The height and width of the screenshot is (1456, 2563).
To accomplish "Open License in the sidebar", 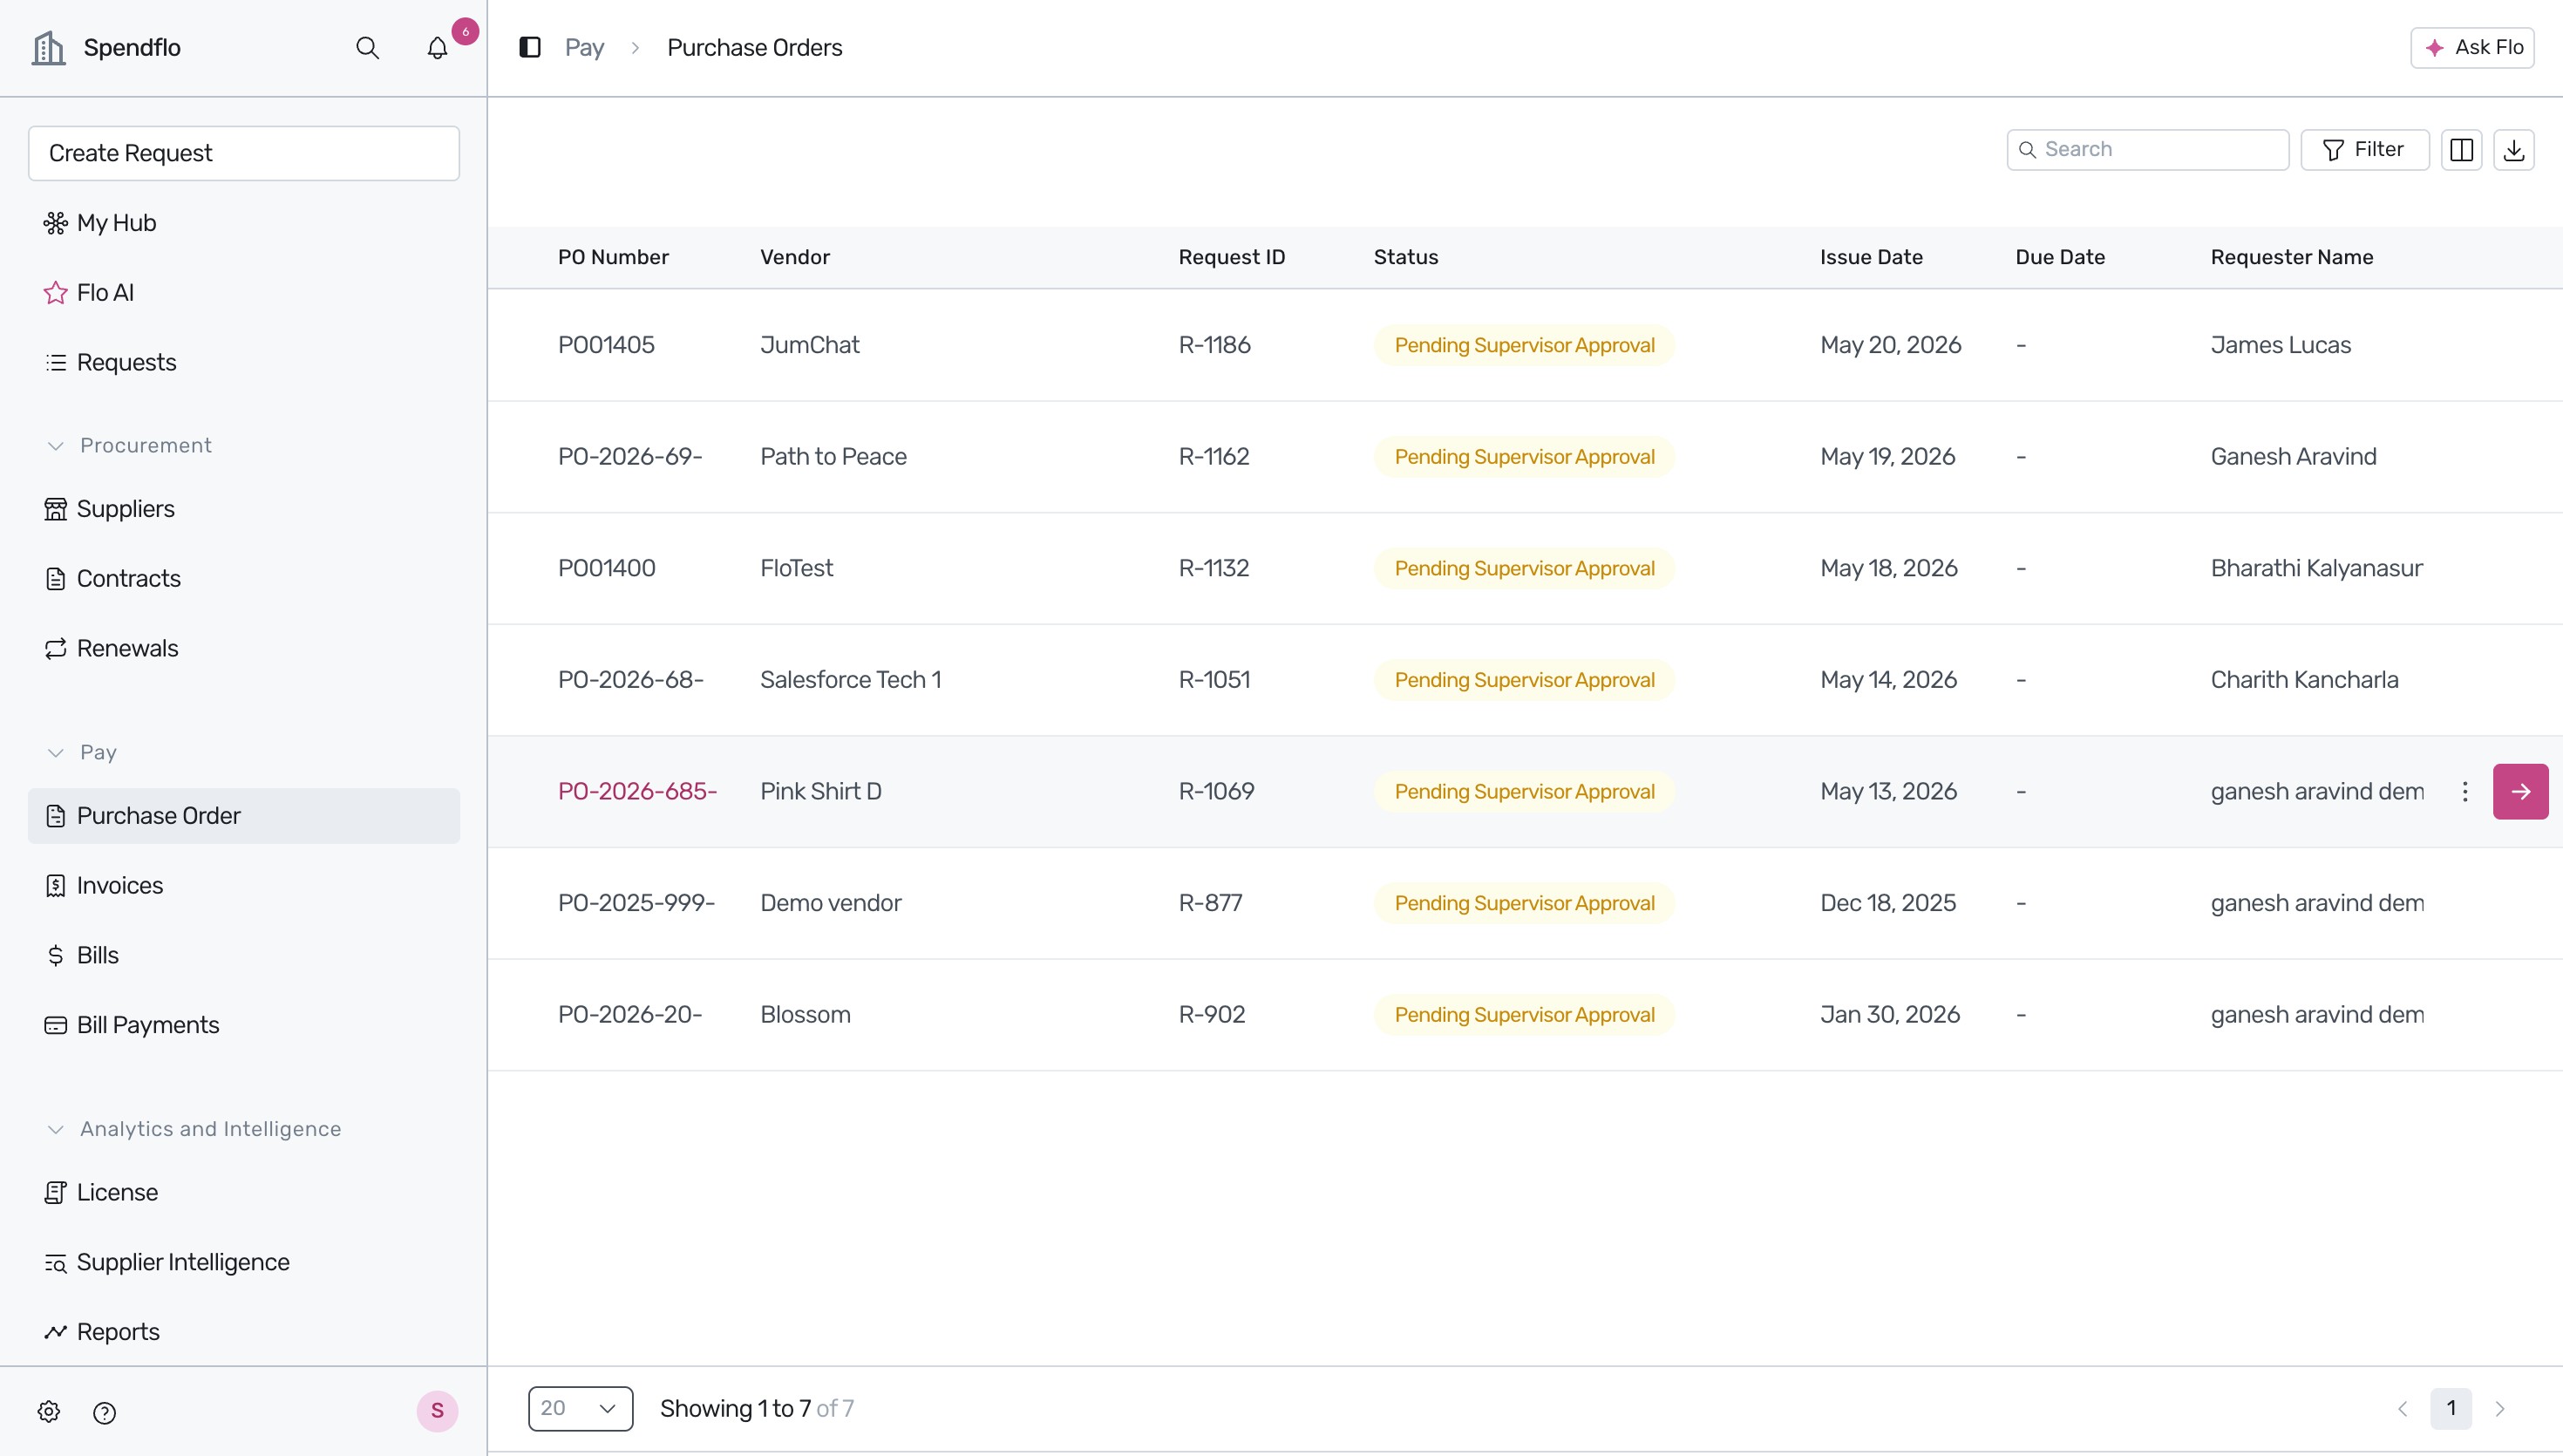I will [x=244, y=1193].
